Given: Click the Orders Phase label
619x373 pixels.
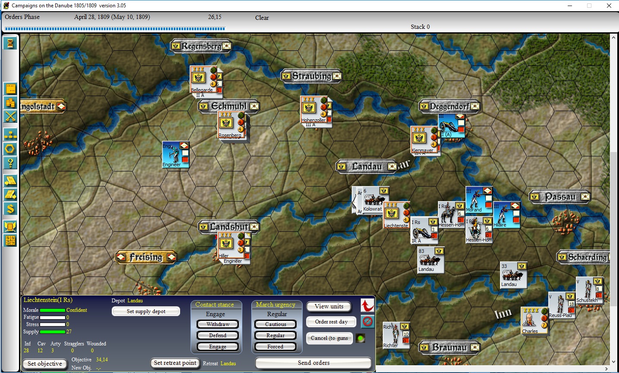Looking at the screenshot, I should pos(22,17).
